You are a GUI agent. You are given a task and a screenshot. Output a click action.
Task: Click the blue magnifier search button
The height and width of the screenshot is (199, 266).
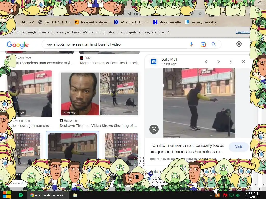tap(214, 44)
